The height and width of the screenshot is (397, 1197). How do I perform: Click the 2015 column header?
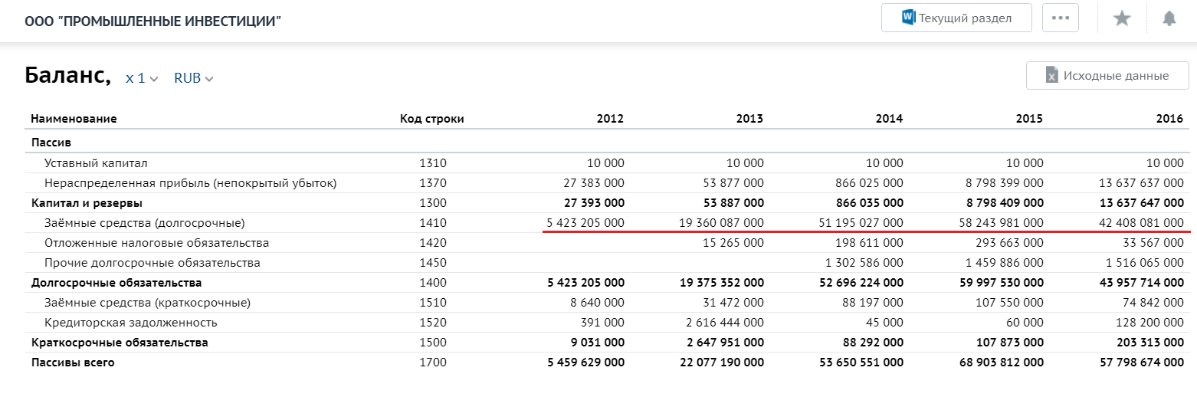(x=1029, y=119)
